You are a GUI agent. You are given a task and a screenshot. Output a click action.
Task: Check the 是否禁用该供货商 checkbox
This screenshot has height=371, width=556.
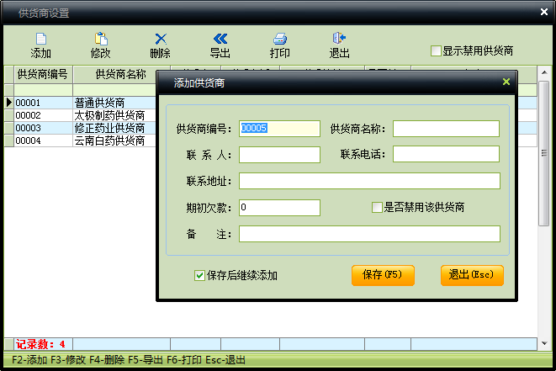(x=378, y=207)
